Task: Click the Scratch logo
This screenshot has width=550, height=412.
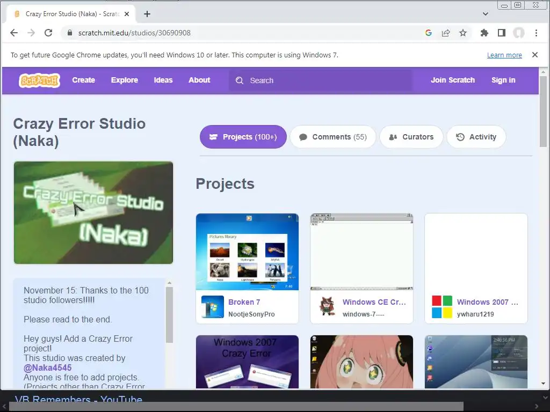Action: [x=39, y=80]
